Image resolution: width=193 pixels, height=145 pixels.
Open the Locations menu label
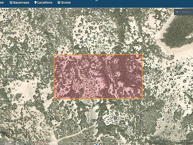[45, 2]
